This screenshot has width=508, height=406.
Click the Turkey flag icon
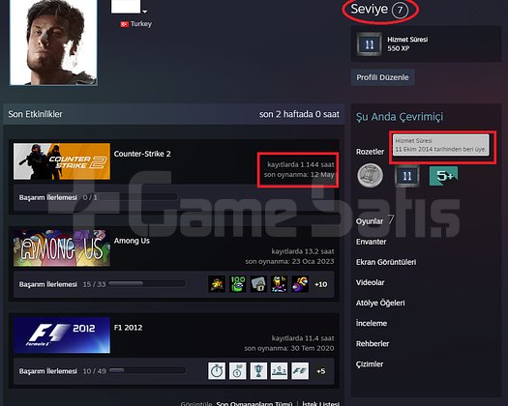tap(125, 24)
